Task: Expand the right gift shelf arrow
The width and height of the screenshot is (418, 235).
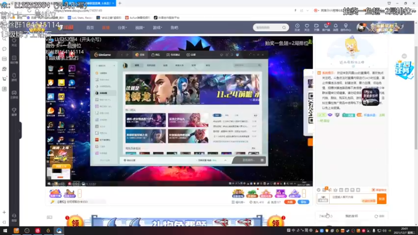Action: pyautogui.click(x=304, y=193)
